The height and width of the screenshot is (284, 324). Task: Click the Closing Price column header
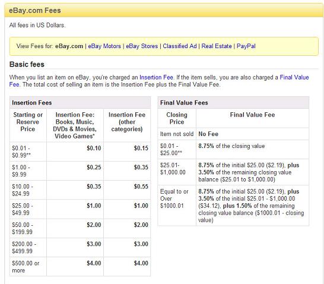pos(177,118)
